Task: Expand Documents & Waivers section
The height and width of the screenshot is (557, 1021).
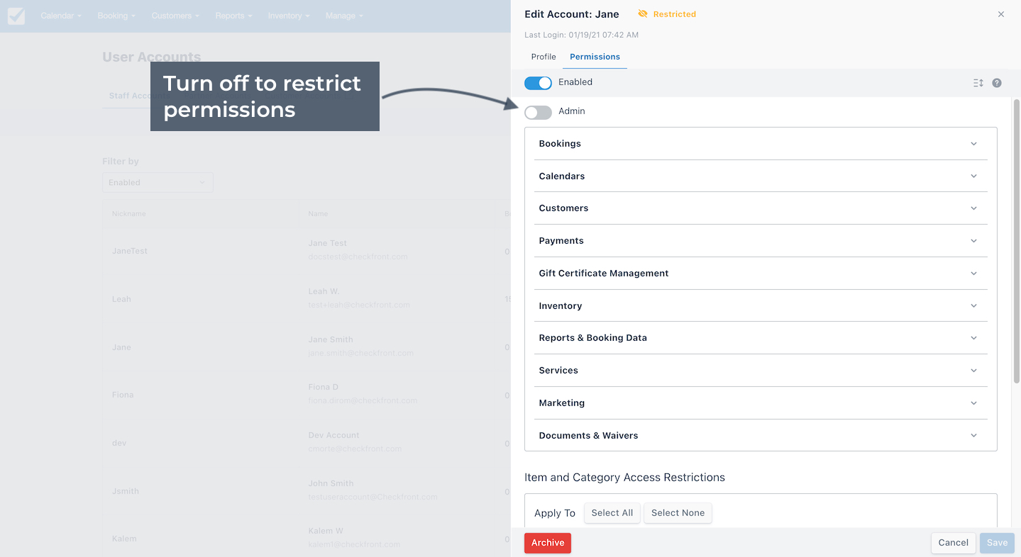Action: (x=761, y=436)
